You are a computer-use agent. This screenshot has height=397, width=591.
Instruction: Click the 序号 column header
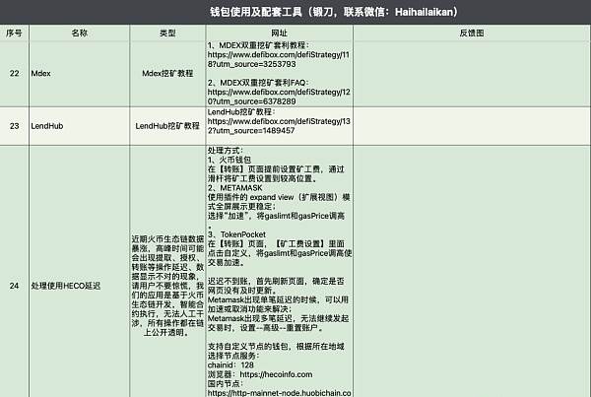click(x=14, y=33)
